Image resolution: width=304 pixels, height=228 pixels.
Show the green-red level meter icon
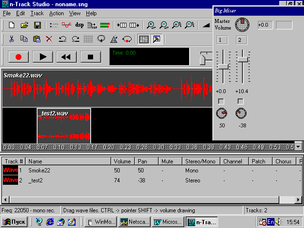tap(105, 25)
